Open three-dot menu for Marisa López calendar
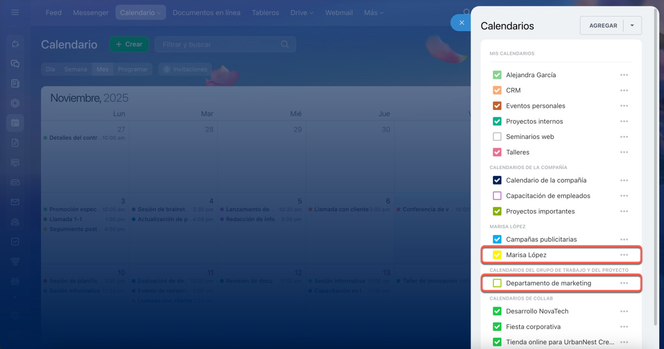The height and width of the screenshot is (349, 664). pyautogui.click(x=624, y=255)
